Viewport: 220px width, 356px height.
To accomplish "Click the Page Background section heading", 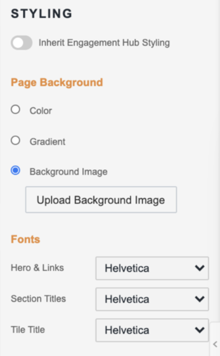I will pyautogui.click(x=57, y=83).
